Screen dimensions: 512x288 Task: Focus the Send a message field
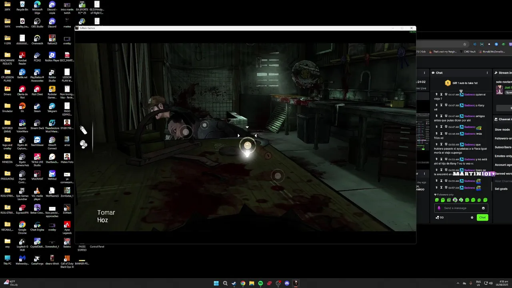pyautogui.click(x=461, y=208)
